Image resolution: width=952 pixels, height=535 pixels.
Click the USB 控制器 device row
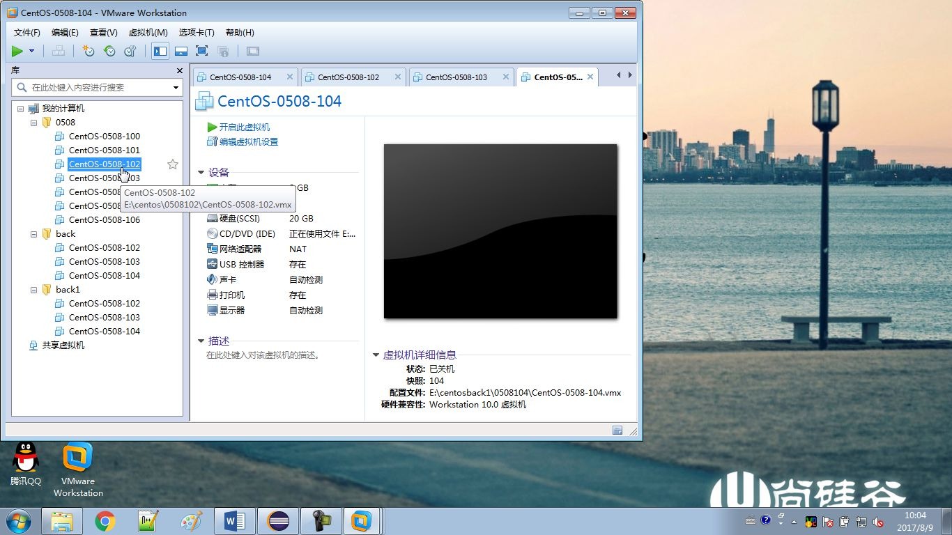coord(282,265)
